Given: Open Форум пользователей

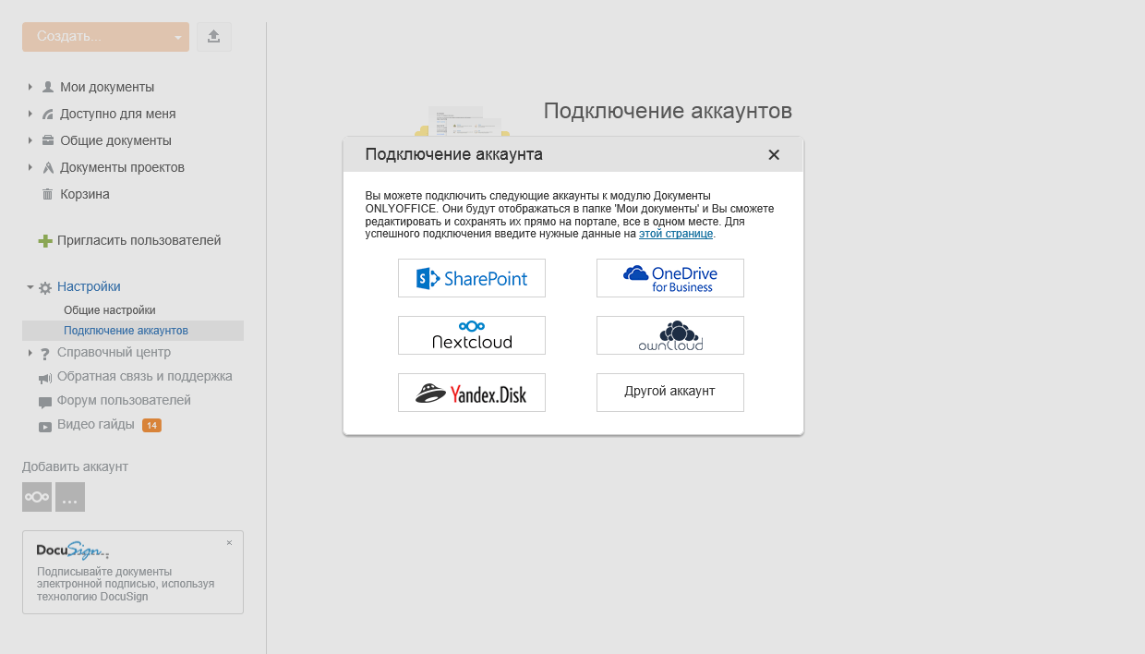Looking at the screenshot, I should [124, 400].
